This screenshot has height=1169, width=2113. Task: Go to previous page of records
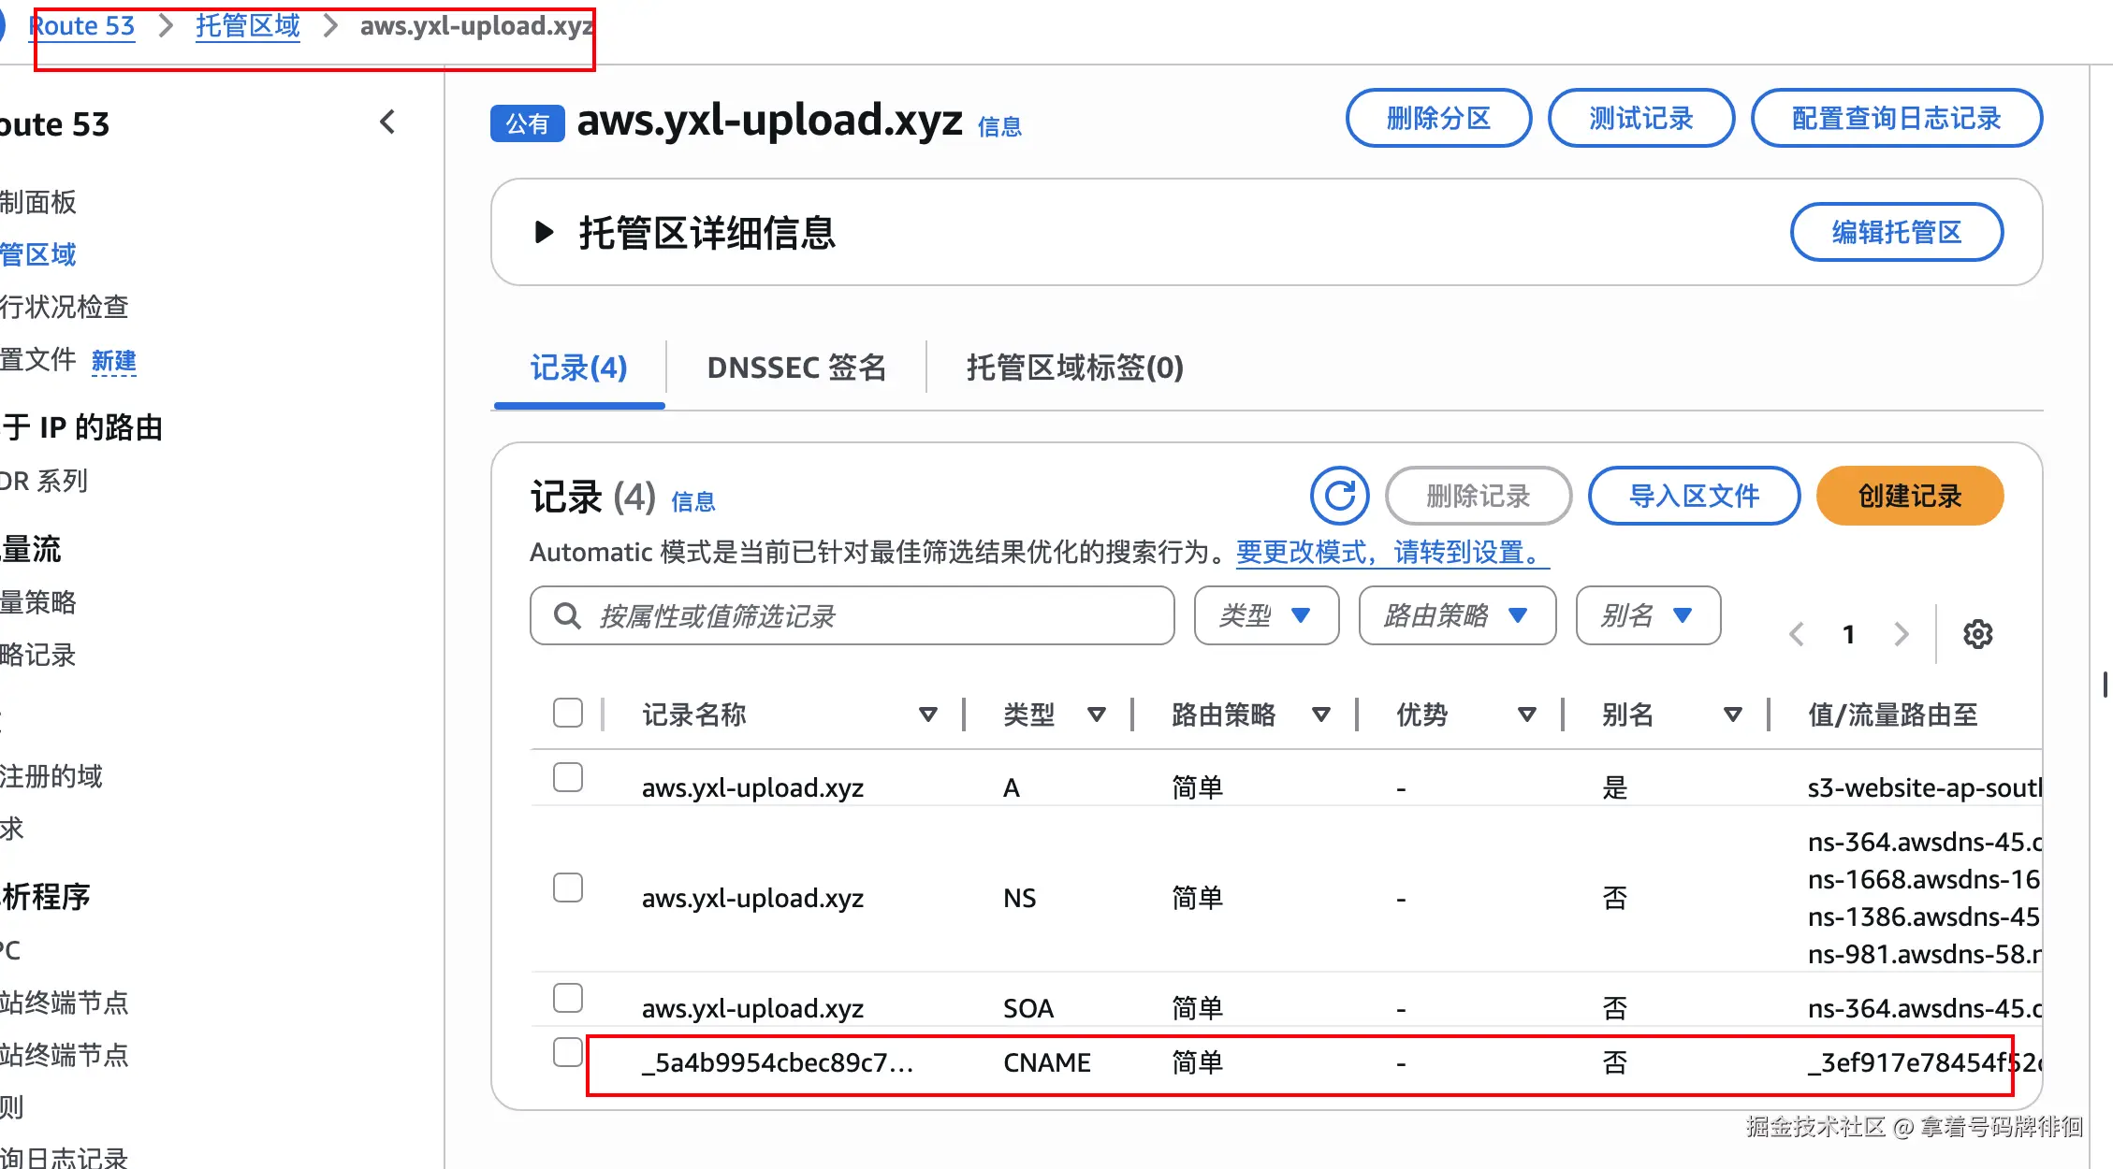(x=1796, y=634)
